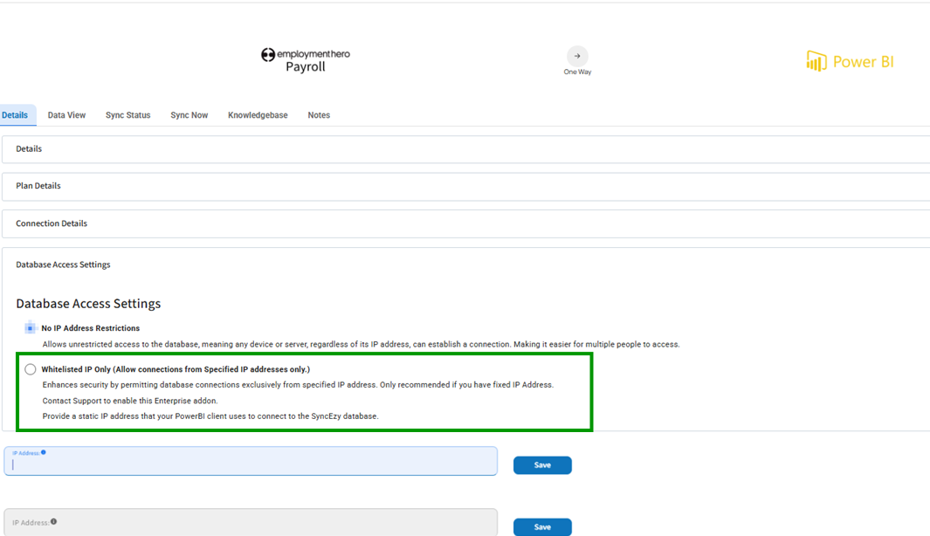Click the One Way arrow icon
The image size is (930, 536).
[577, 57]
